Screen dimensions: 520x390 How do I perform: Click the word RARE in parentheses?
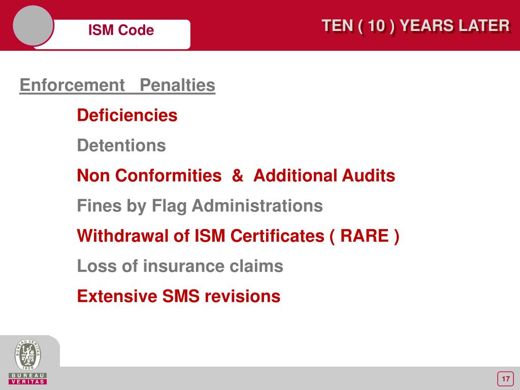(365, 236)
